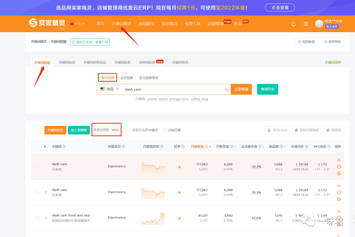Tick checkbox of row numbered 1
The height and width of the screenshot is (237, 355).
point(37,192)
